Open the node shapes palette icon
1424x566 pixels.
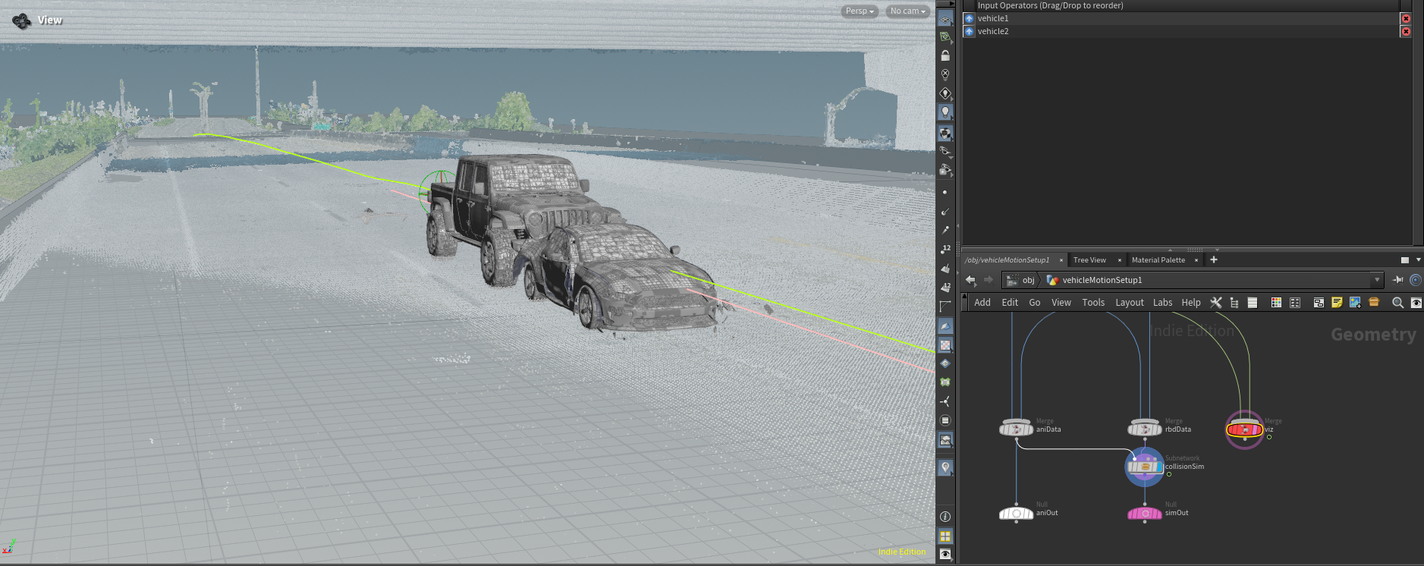pyautogui.click(x=1295, y=302)
